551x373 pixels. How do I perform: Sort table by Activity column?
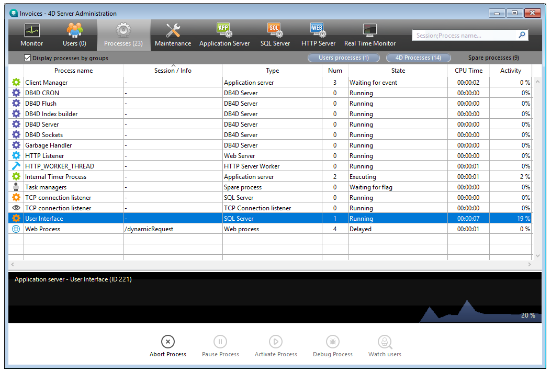click(510, 71)
